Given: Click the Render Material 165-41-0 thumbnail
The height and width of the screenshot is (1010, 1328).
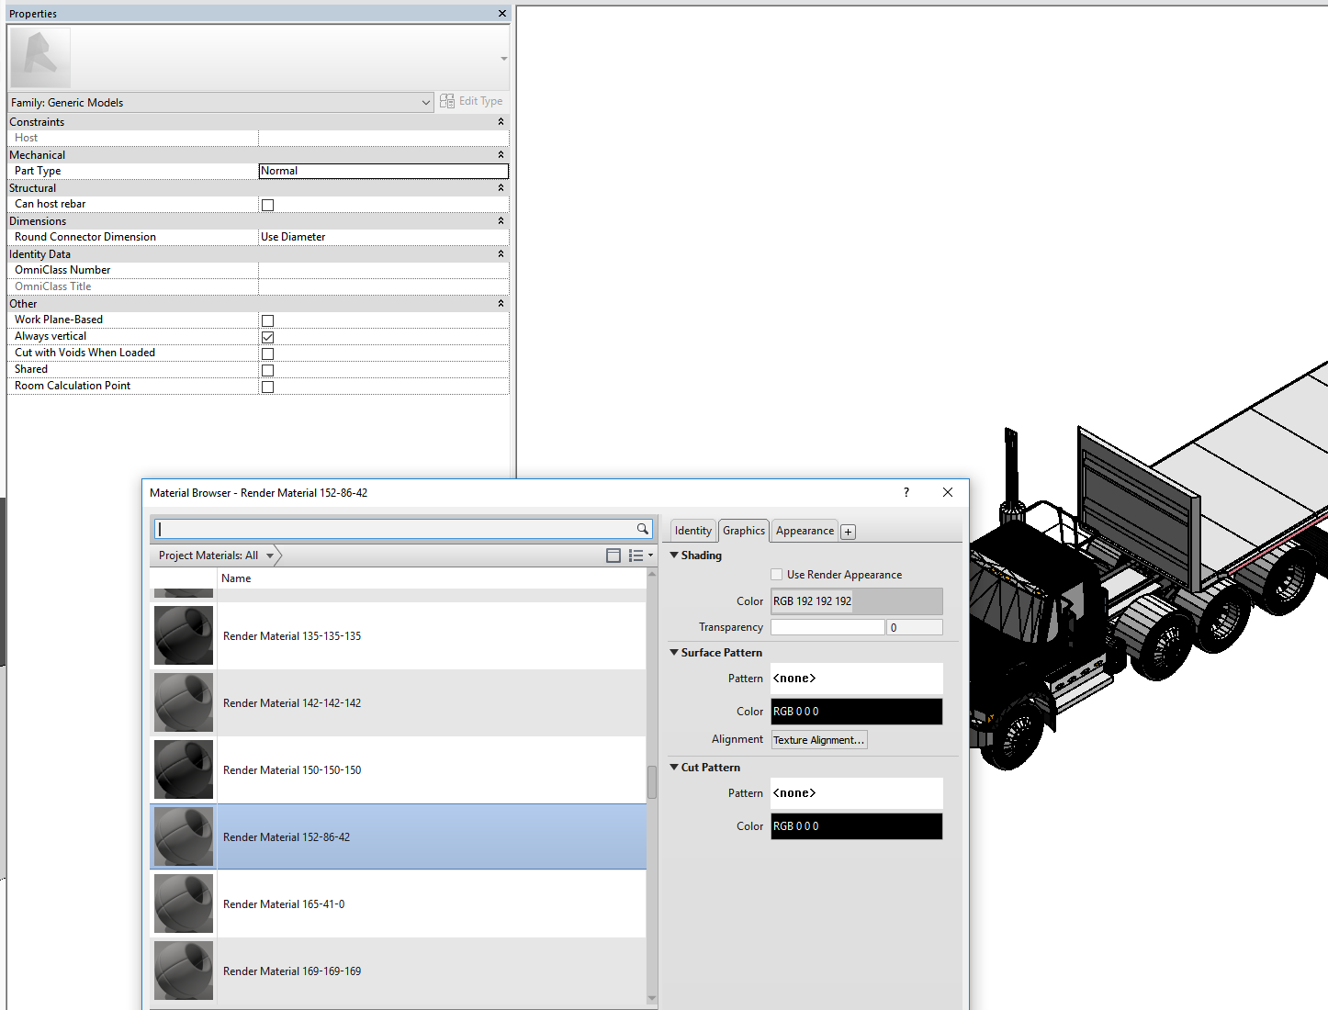Looking at the screenshot, I should pos(184,903).
